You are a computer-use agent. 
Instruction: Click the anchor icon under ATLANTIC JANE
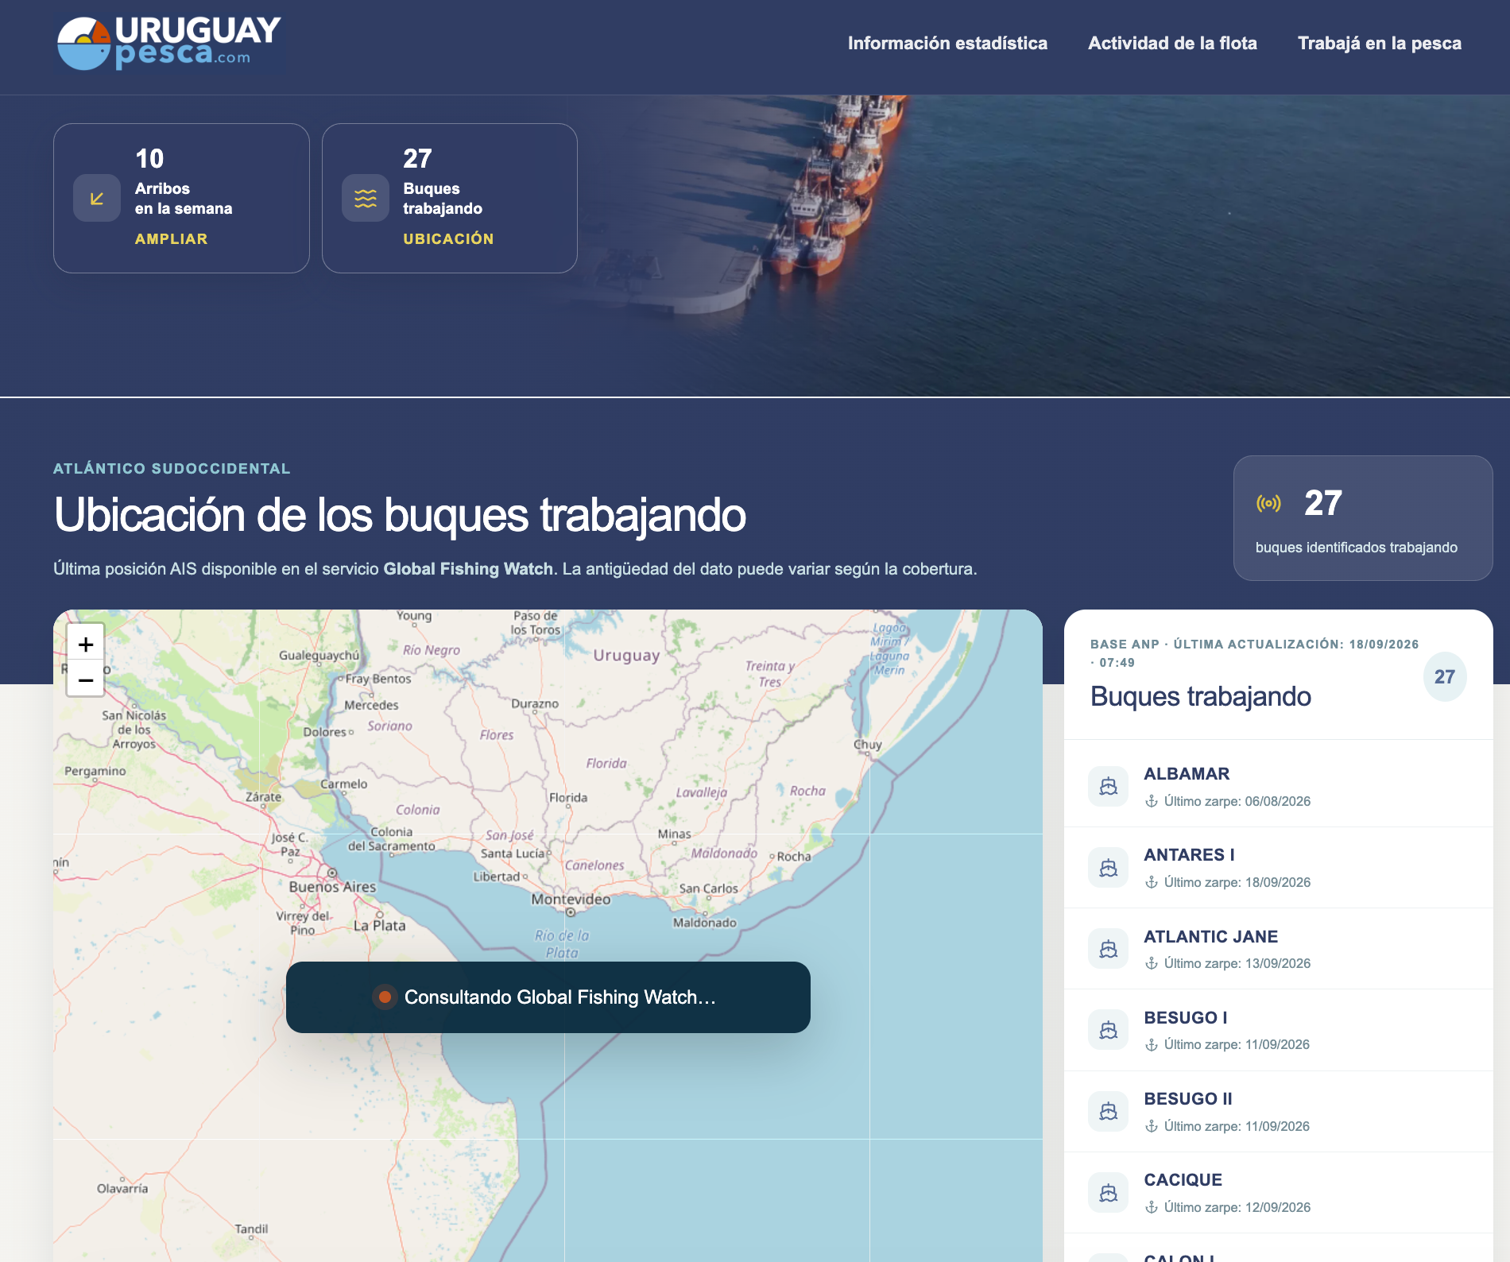click(x=1151, y=963)
